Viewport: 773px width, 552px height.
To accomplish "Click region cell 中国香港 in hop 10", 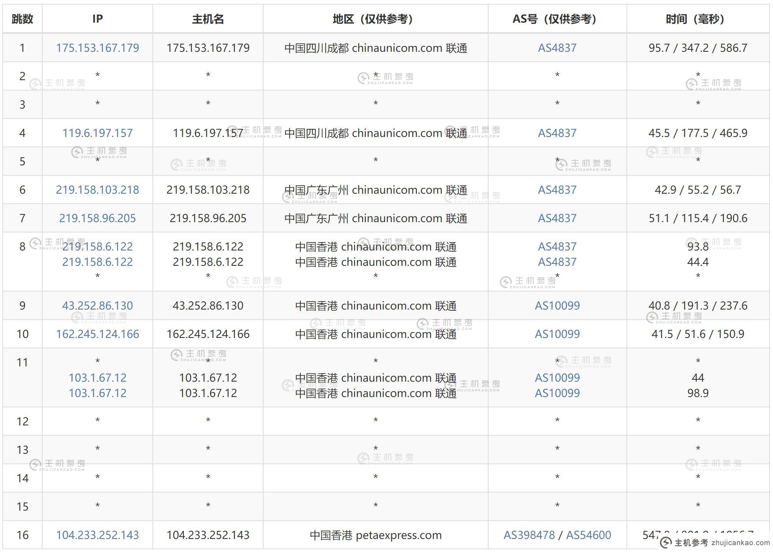I will pos(376,334).
